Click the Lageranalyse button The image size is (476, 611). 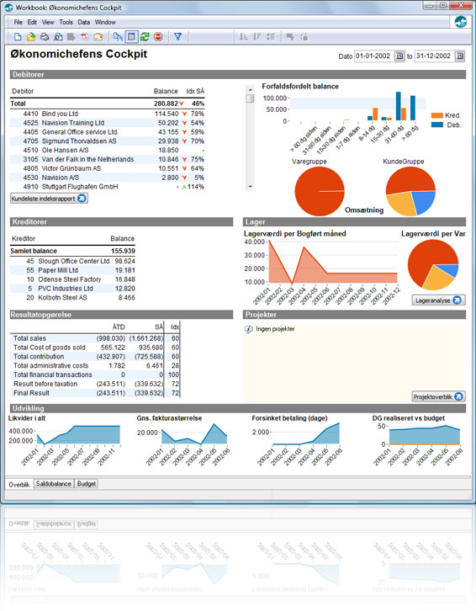pyautogui.click(x=439, y=300)
